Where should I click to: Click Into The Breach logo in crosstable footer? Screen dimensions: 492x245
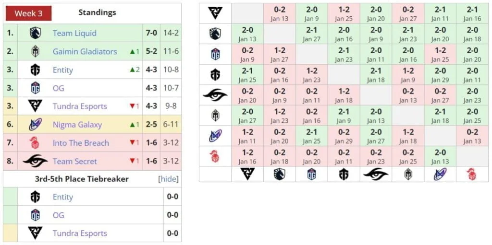point(472,174)
